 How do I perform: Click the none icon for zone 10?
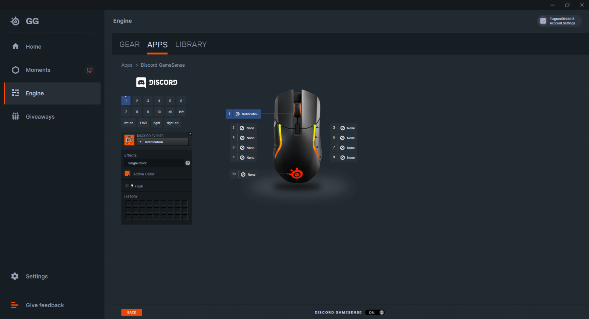(x=243, y=175)
